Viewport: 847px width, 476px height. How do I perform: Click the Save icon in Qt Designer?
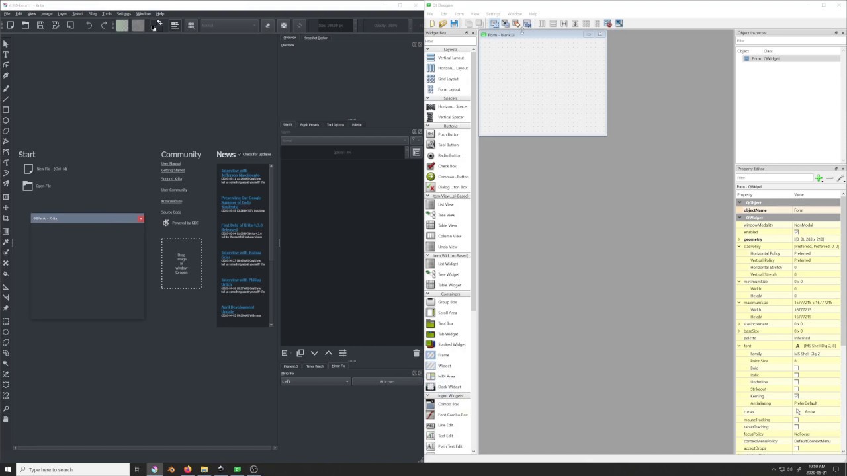point(454,24)
